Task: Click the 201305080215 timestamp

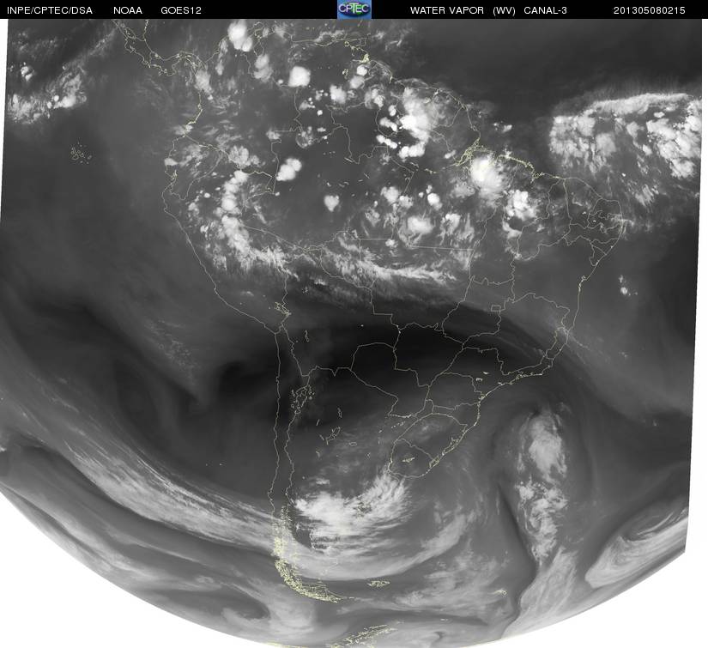Action: [650, 10]
